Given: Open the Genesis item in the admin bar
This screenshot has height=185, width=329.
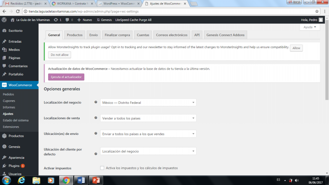Looking at the screenshot, I should point(104,20).
